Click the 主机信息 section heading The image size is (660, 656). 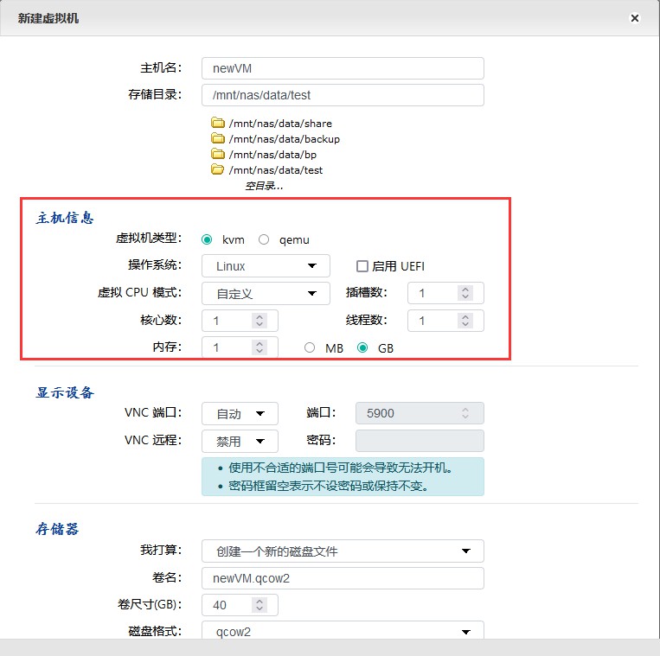pyautogui.click(x=65, y=218)
